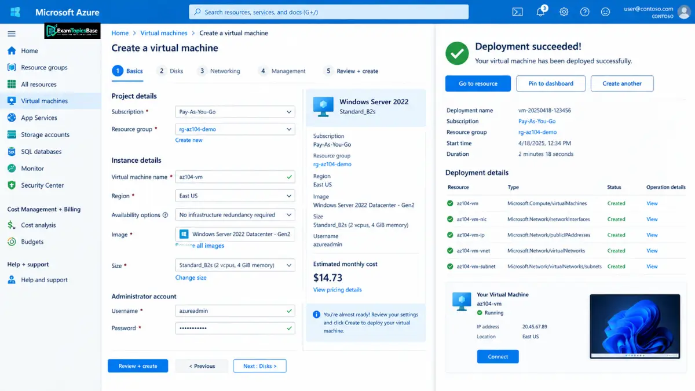This screenshot has height=391, width=695.
Task: Open the Size dropdown Standard_B2s
Action: coord(235,265)
